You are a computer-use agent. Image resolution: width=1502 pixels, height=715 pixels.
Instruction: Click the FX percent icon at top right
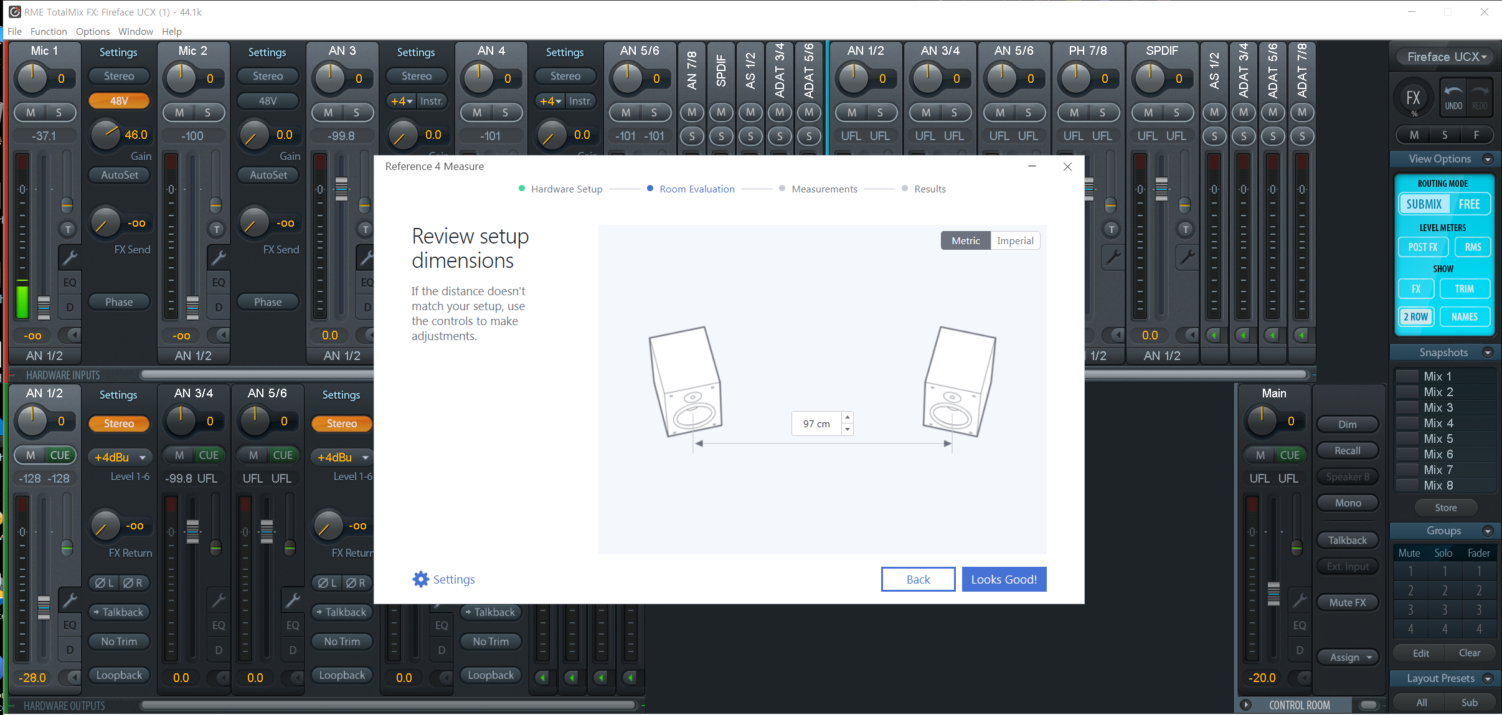click(1414, 98)
